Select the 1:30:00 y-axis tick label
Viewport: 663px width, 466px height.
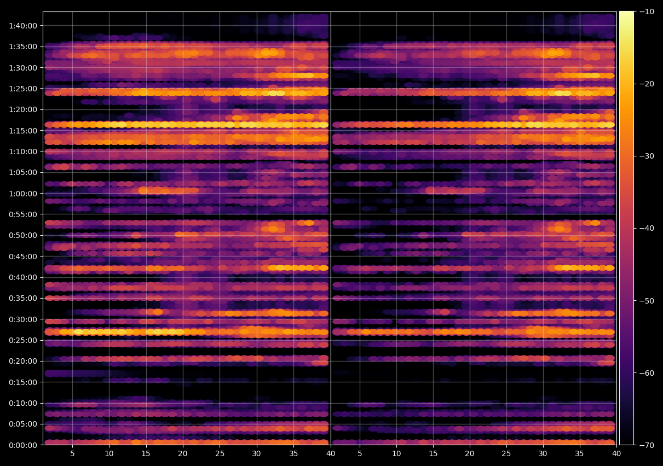pyautogui.click(x=22, y=68)
